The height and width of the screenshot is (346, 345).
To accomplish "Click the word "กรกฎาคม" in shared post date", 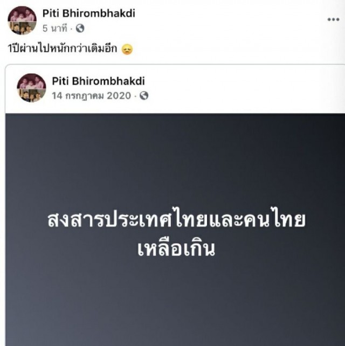I will click(x=85, y=96).
